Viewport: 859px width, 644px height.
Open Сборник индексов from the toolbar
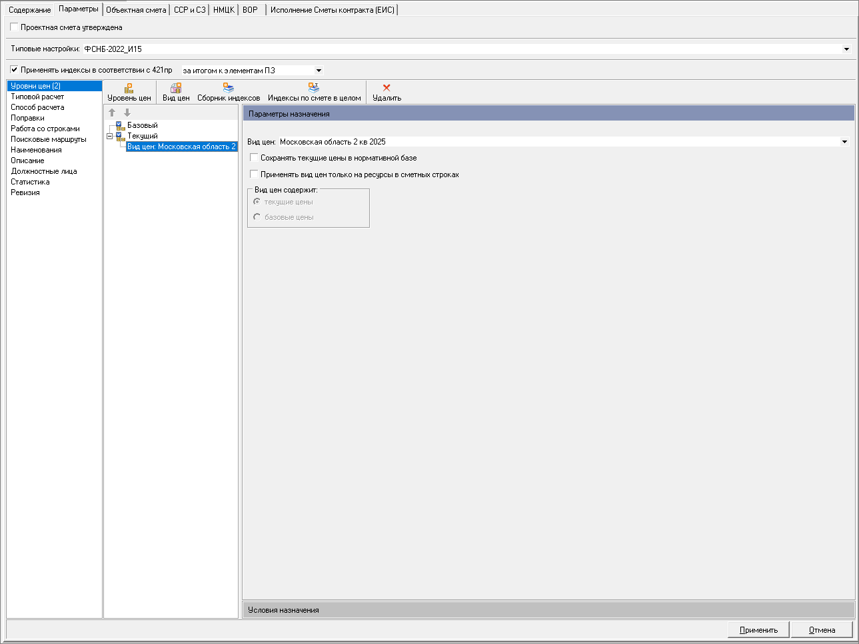pos(229,88)
